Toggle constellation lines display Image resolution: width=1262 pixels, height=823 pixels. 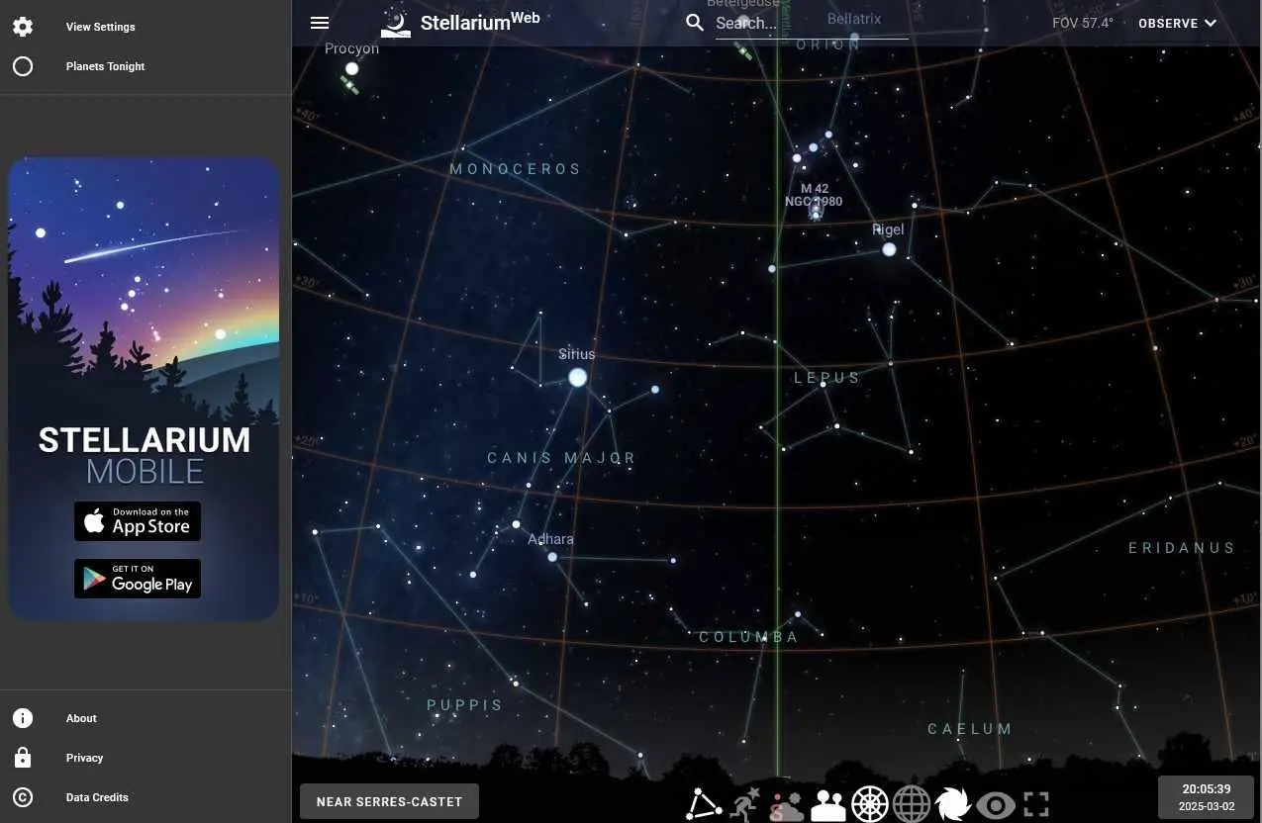(704, 803)
